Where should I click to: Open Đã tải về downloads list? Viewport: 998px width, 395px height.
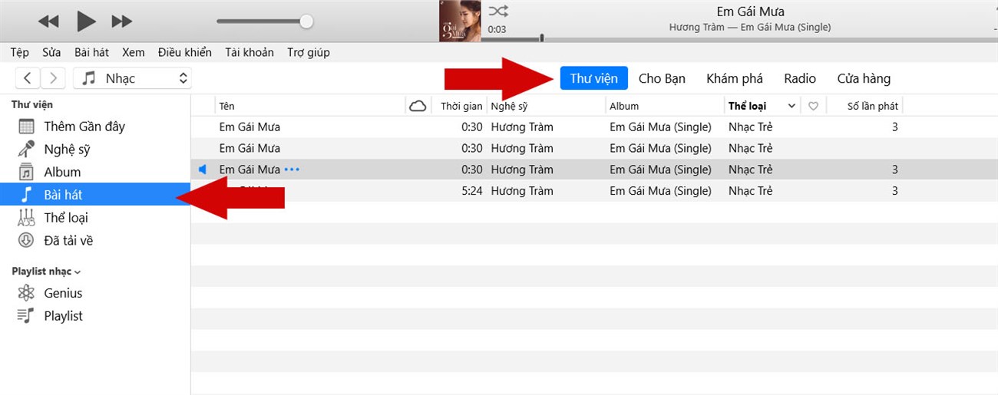click(x=68, y=241)
